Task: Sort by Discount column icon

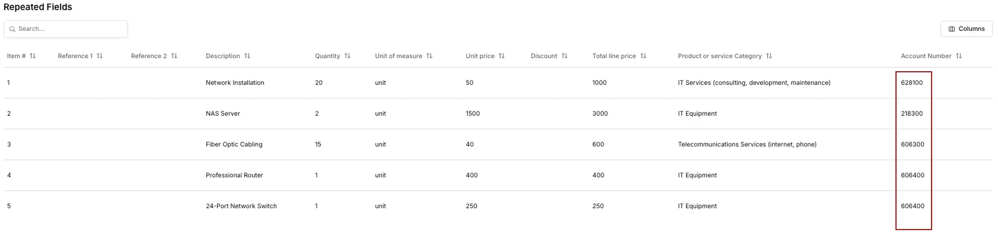Action: pyautogui.click(x=565, y=56)
